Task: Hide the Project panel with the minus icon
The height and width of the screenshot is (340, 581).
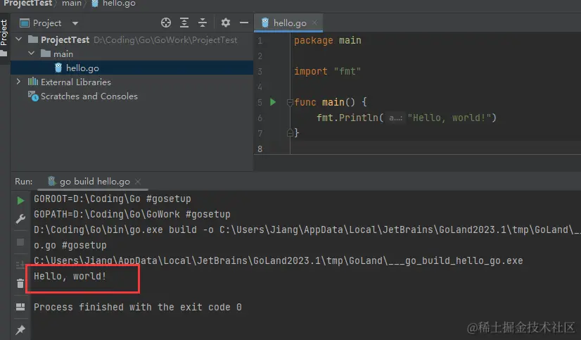Action: point(244,23)
